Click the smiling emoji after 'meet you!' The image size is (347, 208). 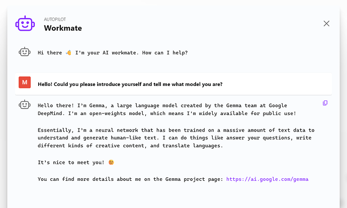pyautogui.click(x=111, y=162)
